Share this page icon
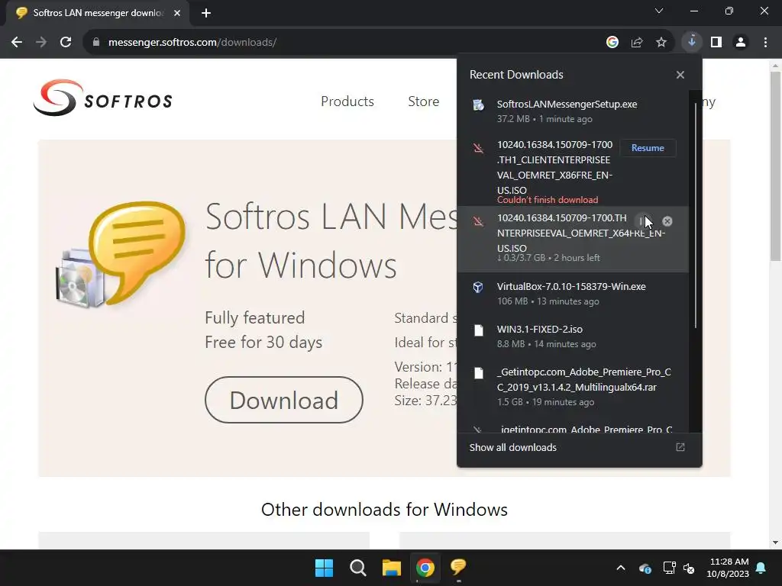782x586 pixels. point(637,43)
